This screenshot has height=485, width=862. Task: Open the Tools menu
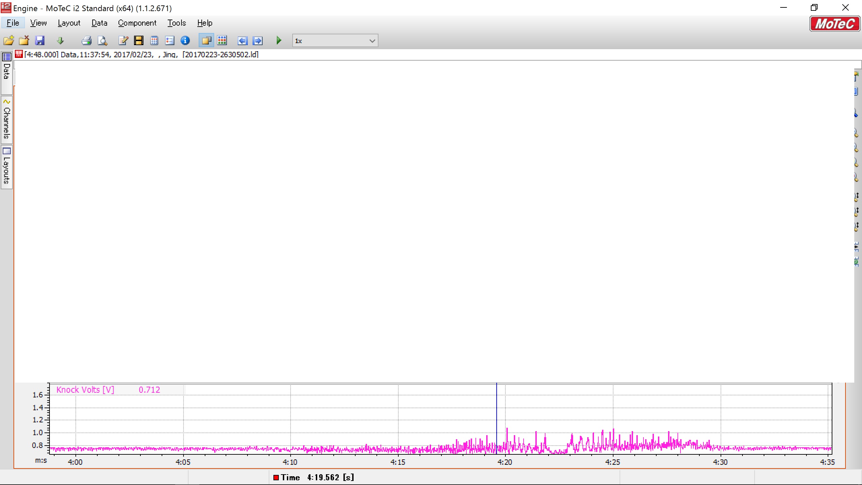(x=176, y=23)
